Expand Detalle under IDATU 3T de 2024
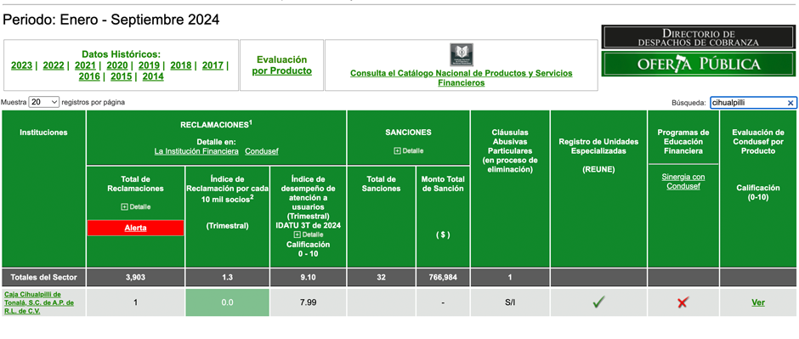799x339 pixels. [309, 234]
